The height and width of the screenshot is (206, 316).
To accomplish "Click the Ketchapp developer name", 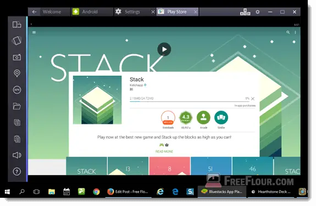I will 136,85.
